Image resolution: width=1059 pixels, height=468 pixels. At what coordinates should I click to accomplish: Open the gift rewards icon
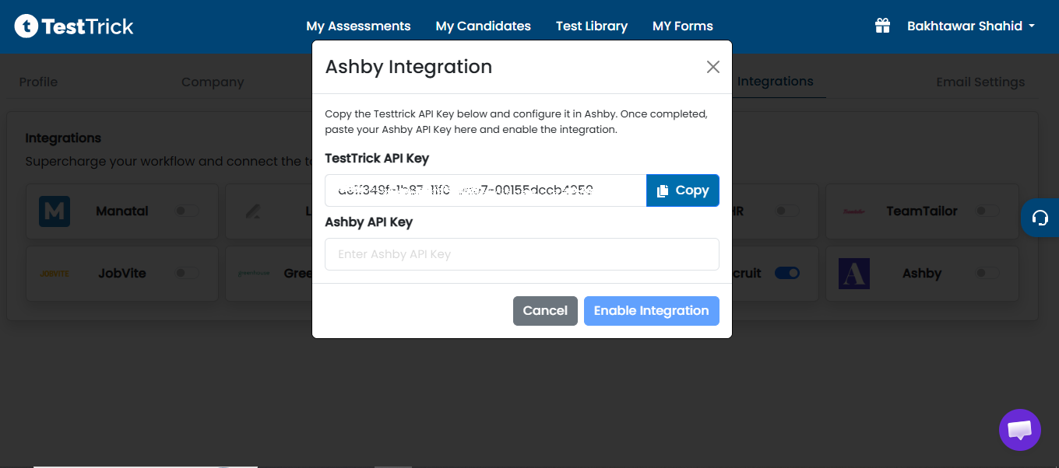pyautogui.click(x=882, y=26)
